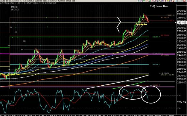The height and width of the screenshot is (116, 187).
Task: Click the T=Q Levels New label
Action: coord(159,6)
